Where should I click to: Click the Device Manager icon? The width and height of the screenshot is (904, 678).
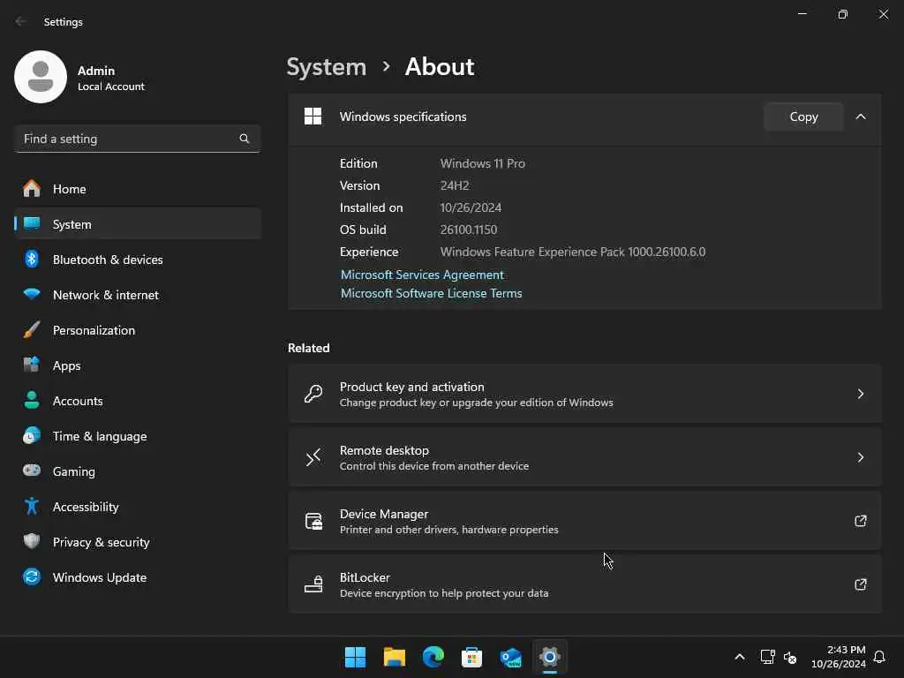point(313,521)
